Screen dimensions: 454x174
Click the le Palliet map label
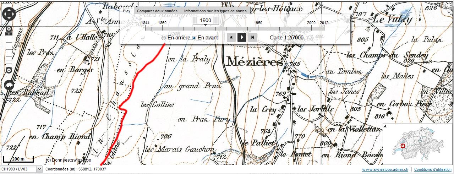coord(259,143)
